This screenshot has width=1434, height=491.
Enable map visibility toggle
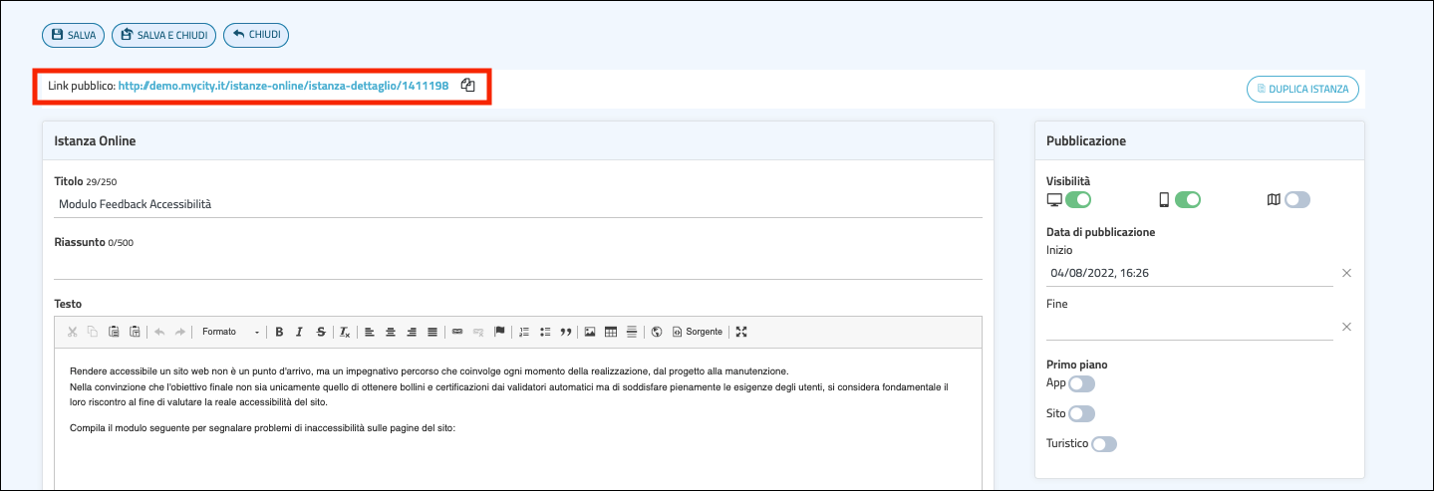click(1296, 200)
